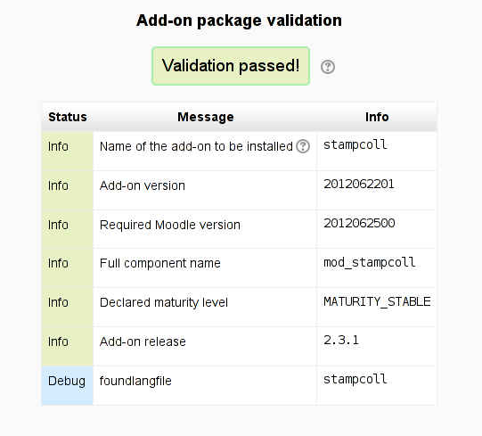Image resolution: width=482 pixels, height=436 pixels.
Task: Click the Message column header
Action: 206,117
